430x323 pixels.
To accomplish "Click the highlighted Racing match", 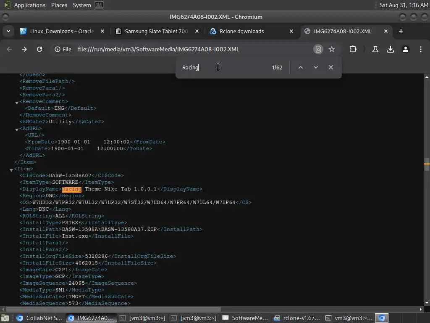I will (x=71, y=189).
